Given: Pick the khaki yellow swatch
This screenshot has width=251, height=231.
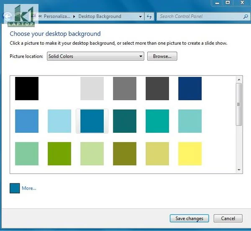Looking at the screenshot, I should point(157,154).
